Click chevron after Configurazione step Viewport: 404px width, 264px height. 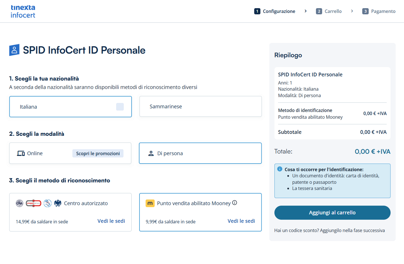click(306, 11)
